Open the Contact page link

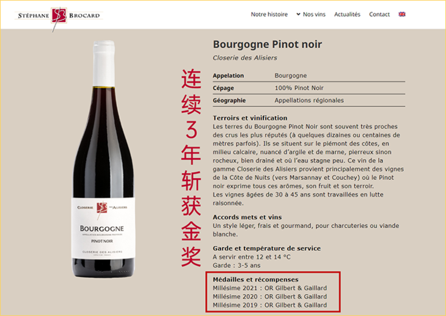click(x=379, y=14)
